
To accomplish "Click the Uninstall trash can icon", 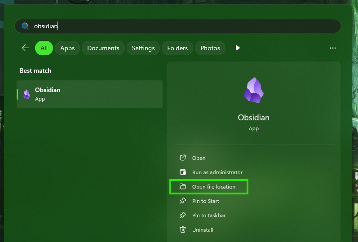I will pyautogui.click(x=183, y=229).
